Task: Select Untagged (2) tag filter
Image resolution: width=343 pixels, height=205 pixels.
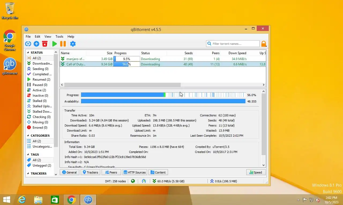Action: click(x=40, y=165)
